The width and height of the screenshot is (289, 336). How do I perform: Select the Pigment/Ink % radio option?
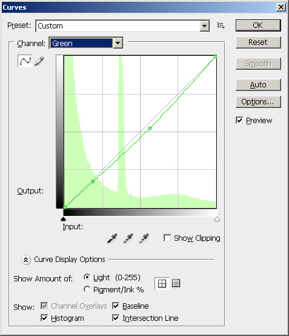[x=87, y=289]
